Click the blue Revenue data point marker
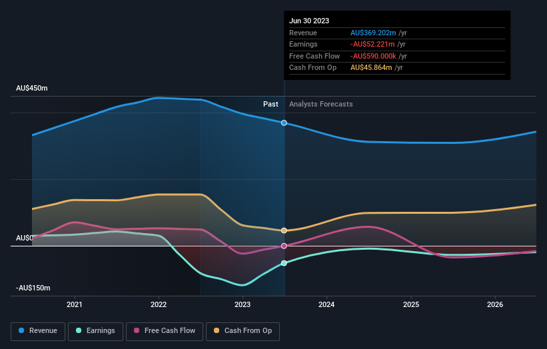547x349 pixels. [x=284, y=123]
